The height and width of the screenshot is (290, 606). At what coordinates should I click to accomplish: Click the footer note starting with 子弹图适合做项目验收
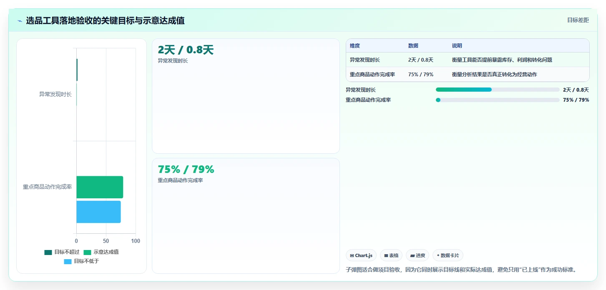click(461, 270)
